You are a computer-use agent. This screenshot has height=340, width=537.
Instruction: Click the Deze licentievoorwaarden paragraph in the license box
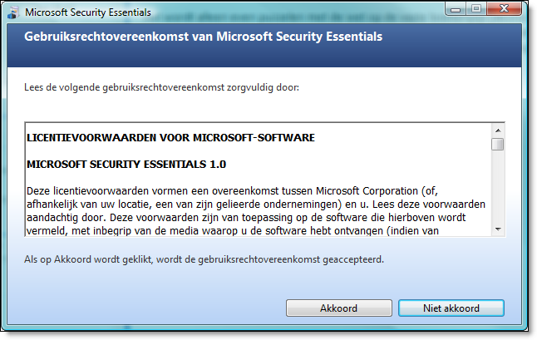(256, 210)
